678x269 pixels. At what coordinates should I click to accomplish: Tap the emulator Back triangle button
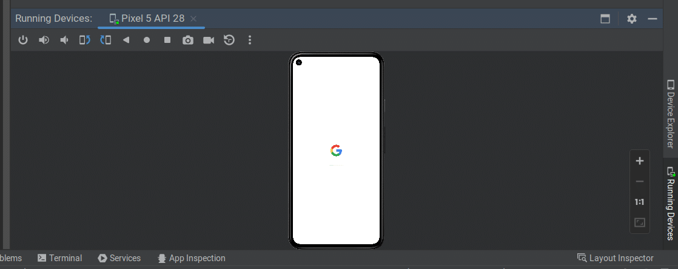126,40
